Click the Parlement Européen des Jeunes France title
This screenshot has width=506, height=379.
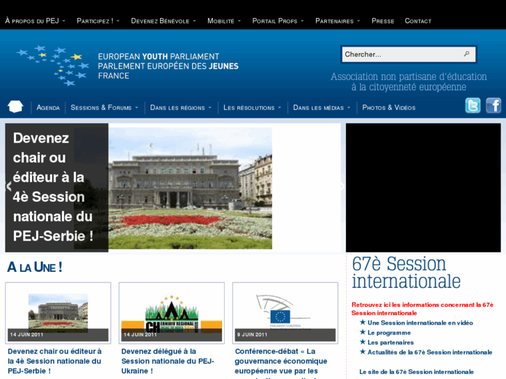pyautogui.click(x=168, y=66)
